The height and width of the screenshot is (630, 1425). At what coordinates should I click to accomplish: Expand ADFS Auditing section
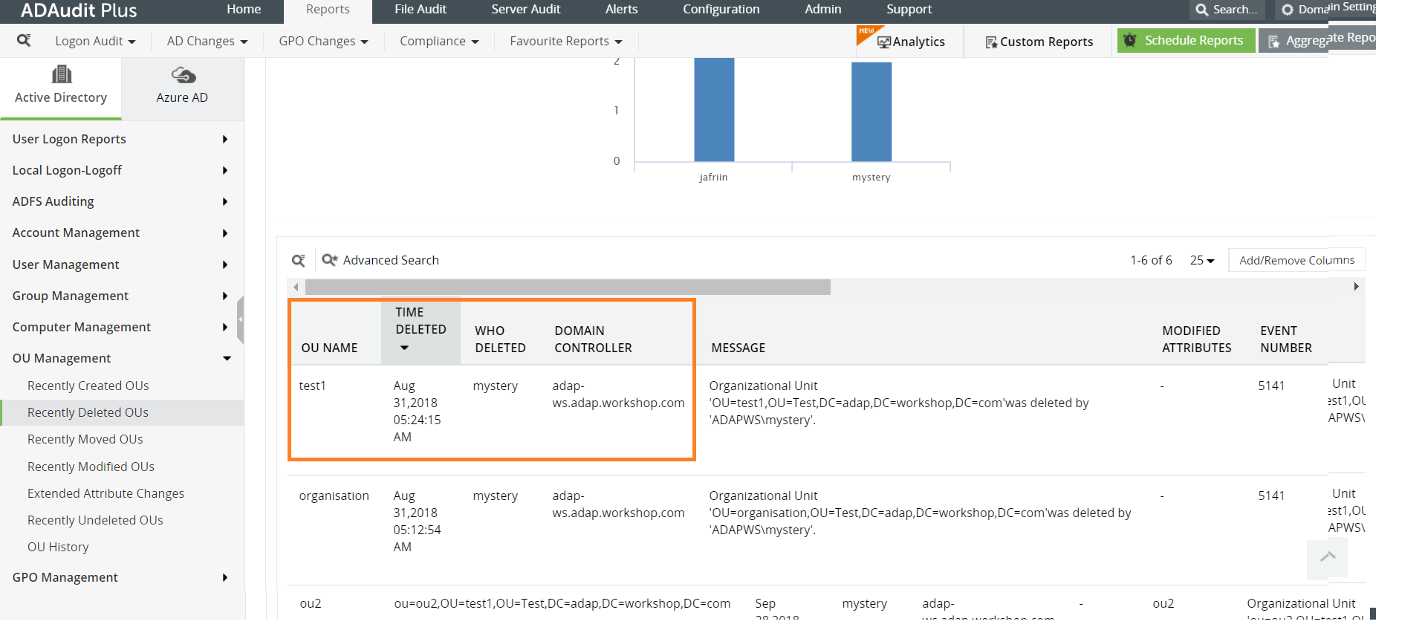coord(122,201)
